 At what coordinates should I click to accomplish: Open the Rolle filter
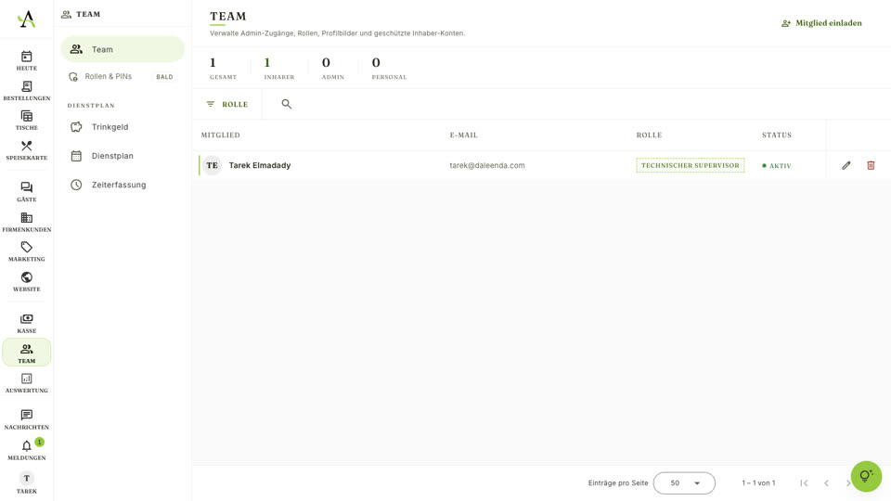pyautogui.click(x=227, y=104)
